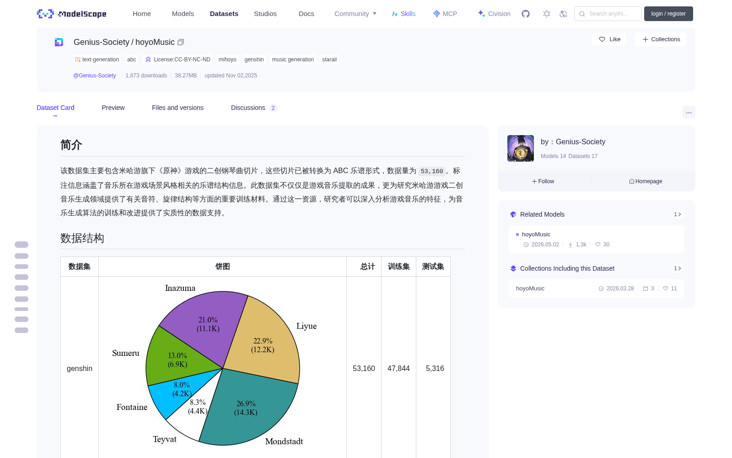Add to Collections with plus button
Viewport: 732px width, 458px height.
(x=661, y=39)
